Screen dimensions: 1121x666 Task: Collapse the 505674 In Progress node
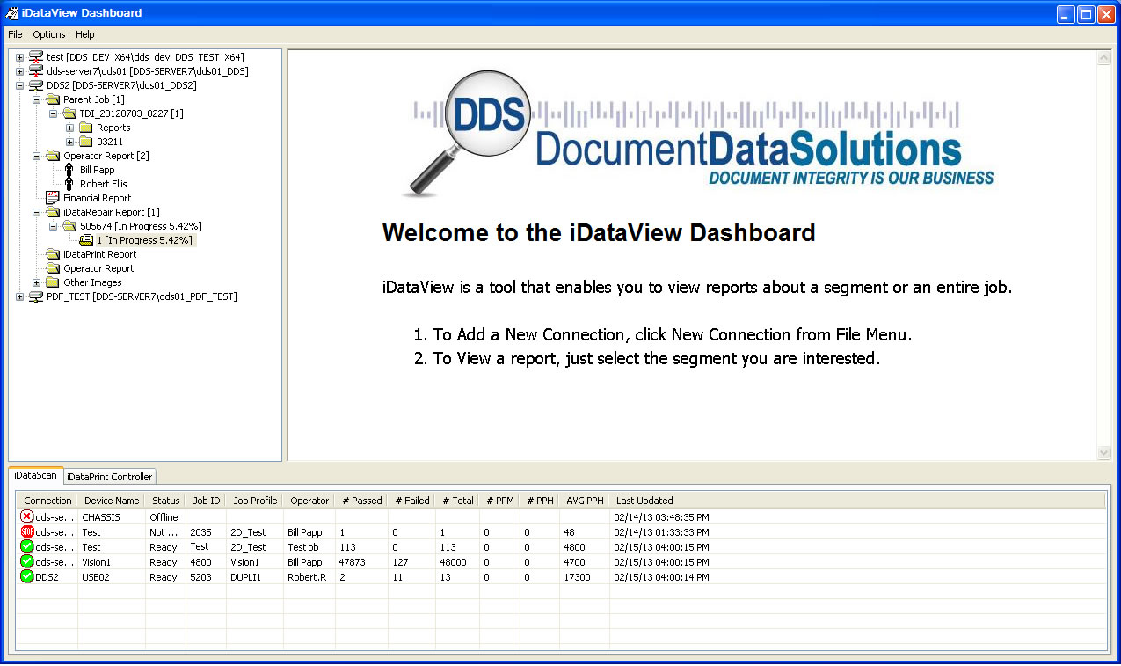pyautogui.click(x=54, y=226)
